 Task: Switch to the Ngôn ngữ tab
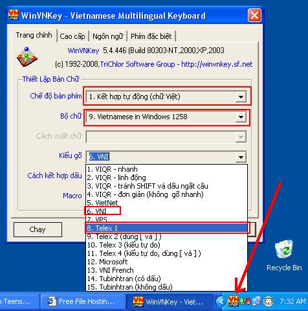click(x=108, y=36)
